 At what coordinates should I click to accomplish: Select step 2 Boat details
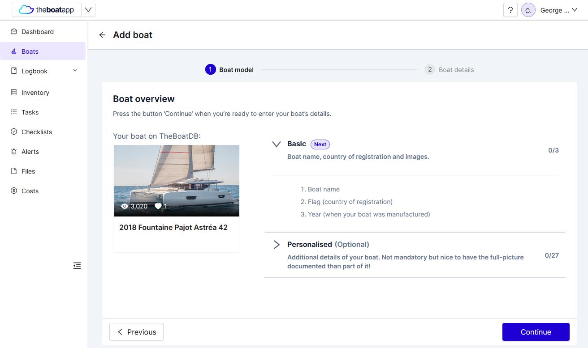pyautogui.click(x=449, y=69)
